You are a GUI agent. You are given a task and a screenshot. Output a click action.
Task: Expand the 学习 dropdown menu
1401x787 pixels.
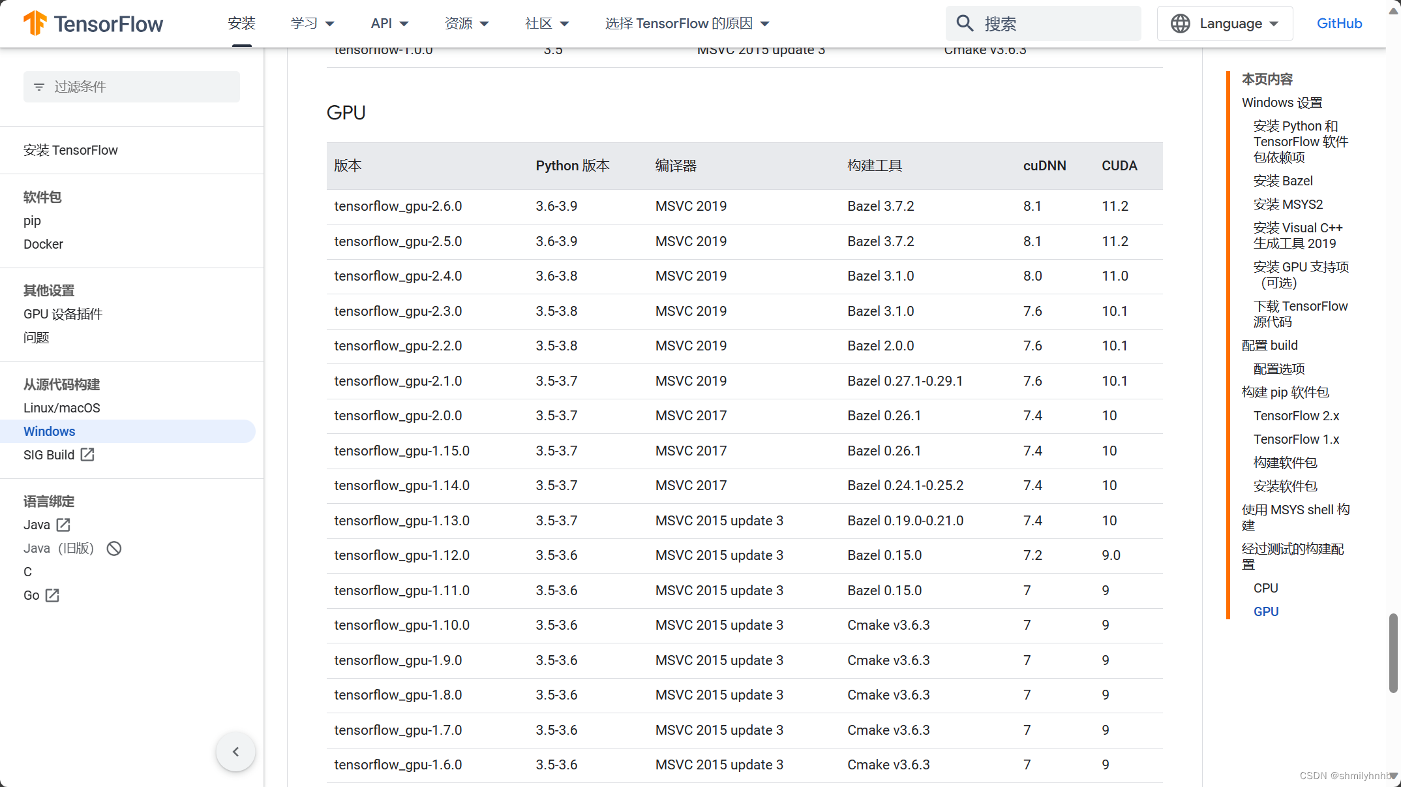[312, 23]
